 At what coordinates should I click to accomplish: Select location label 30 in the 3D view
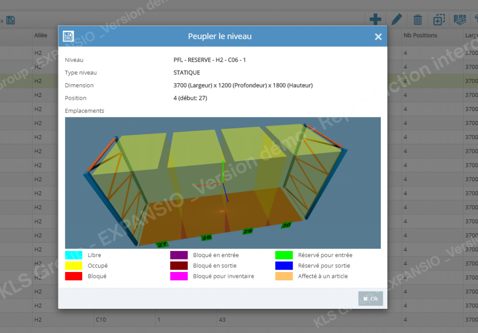(286, 225)
